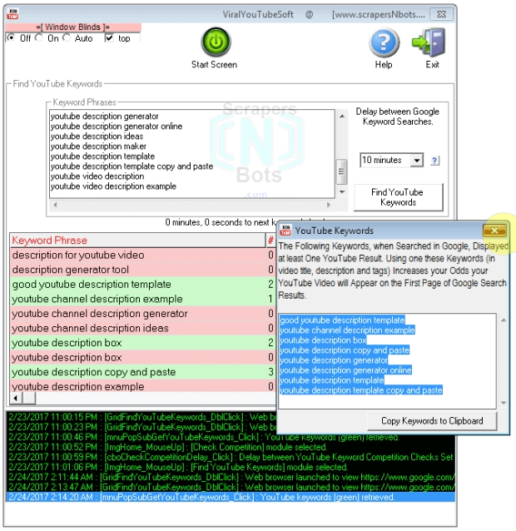Screen dimensions: 516x531
Task: Select grid row 'youtube description copy and paste'
Action: (x=142, y=372)
